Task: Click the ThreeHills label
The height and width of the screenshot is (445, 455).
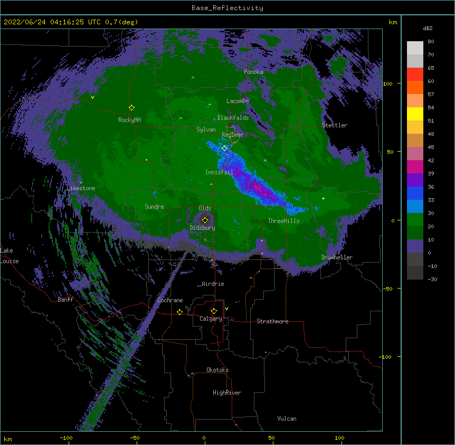Action: point(283,221)
